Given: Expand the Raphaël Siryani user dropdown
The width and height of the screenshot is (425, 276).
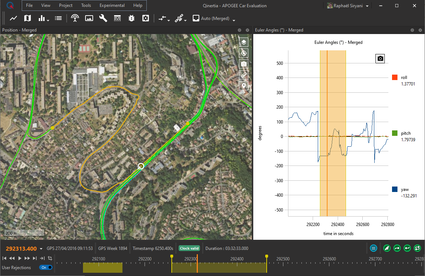Looking at the screenshot, I should coord(367,6).
